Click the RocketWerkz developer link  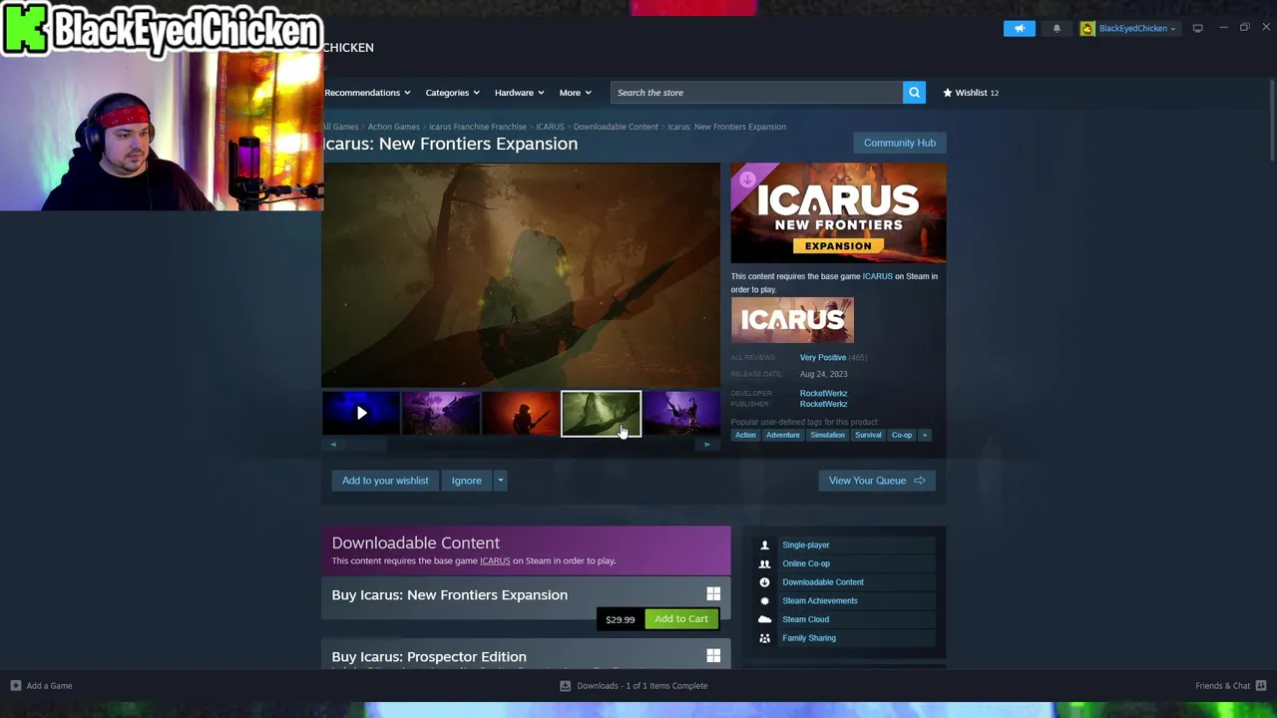click(x=823, y=393)
